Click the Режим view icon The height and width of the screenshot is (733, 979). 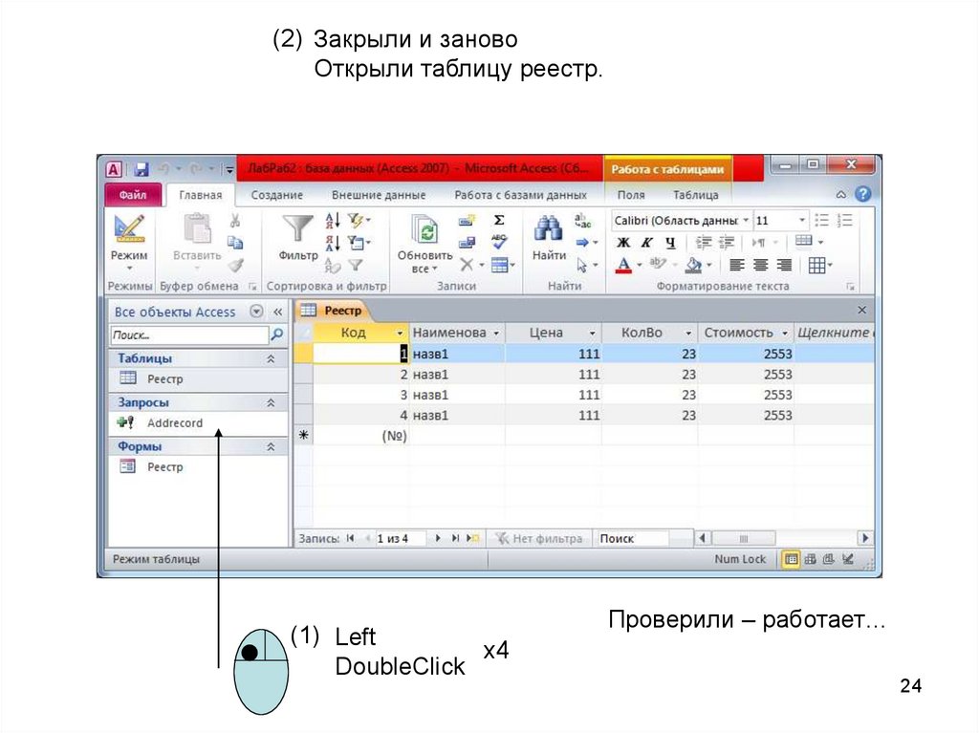click(x=128, y=230)
